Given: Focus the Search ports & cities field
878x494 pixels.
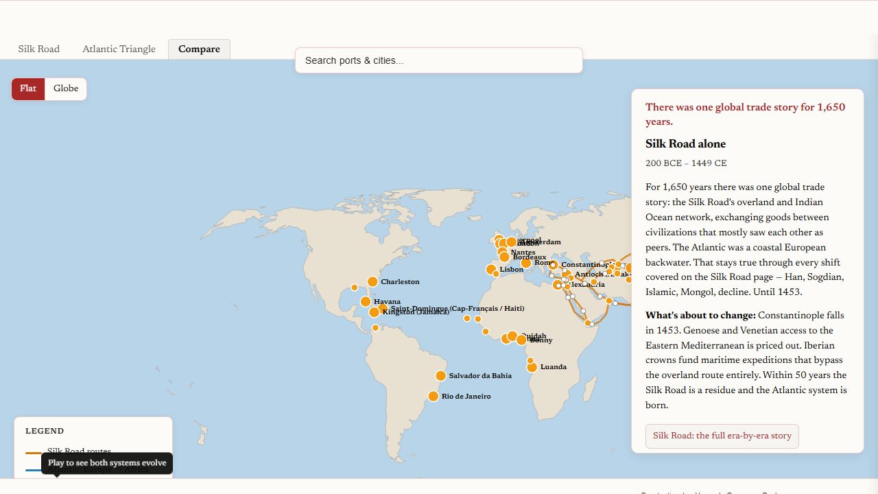Looking at the screenshot, I should (x=439, y=60).
